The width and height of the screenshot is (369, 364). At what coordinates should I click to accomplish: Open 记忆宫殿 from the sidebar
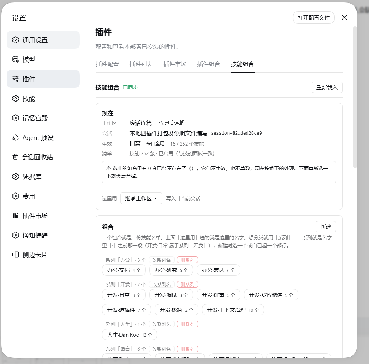tap(43, 118)
